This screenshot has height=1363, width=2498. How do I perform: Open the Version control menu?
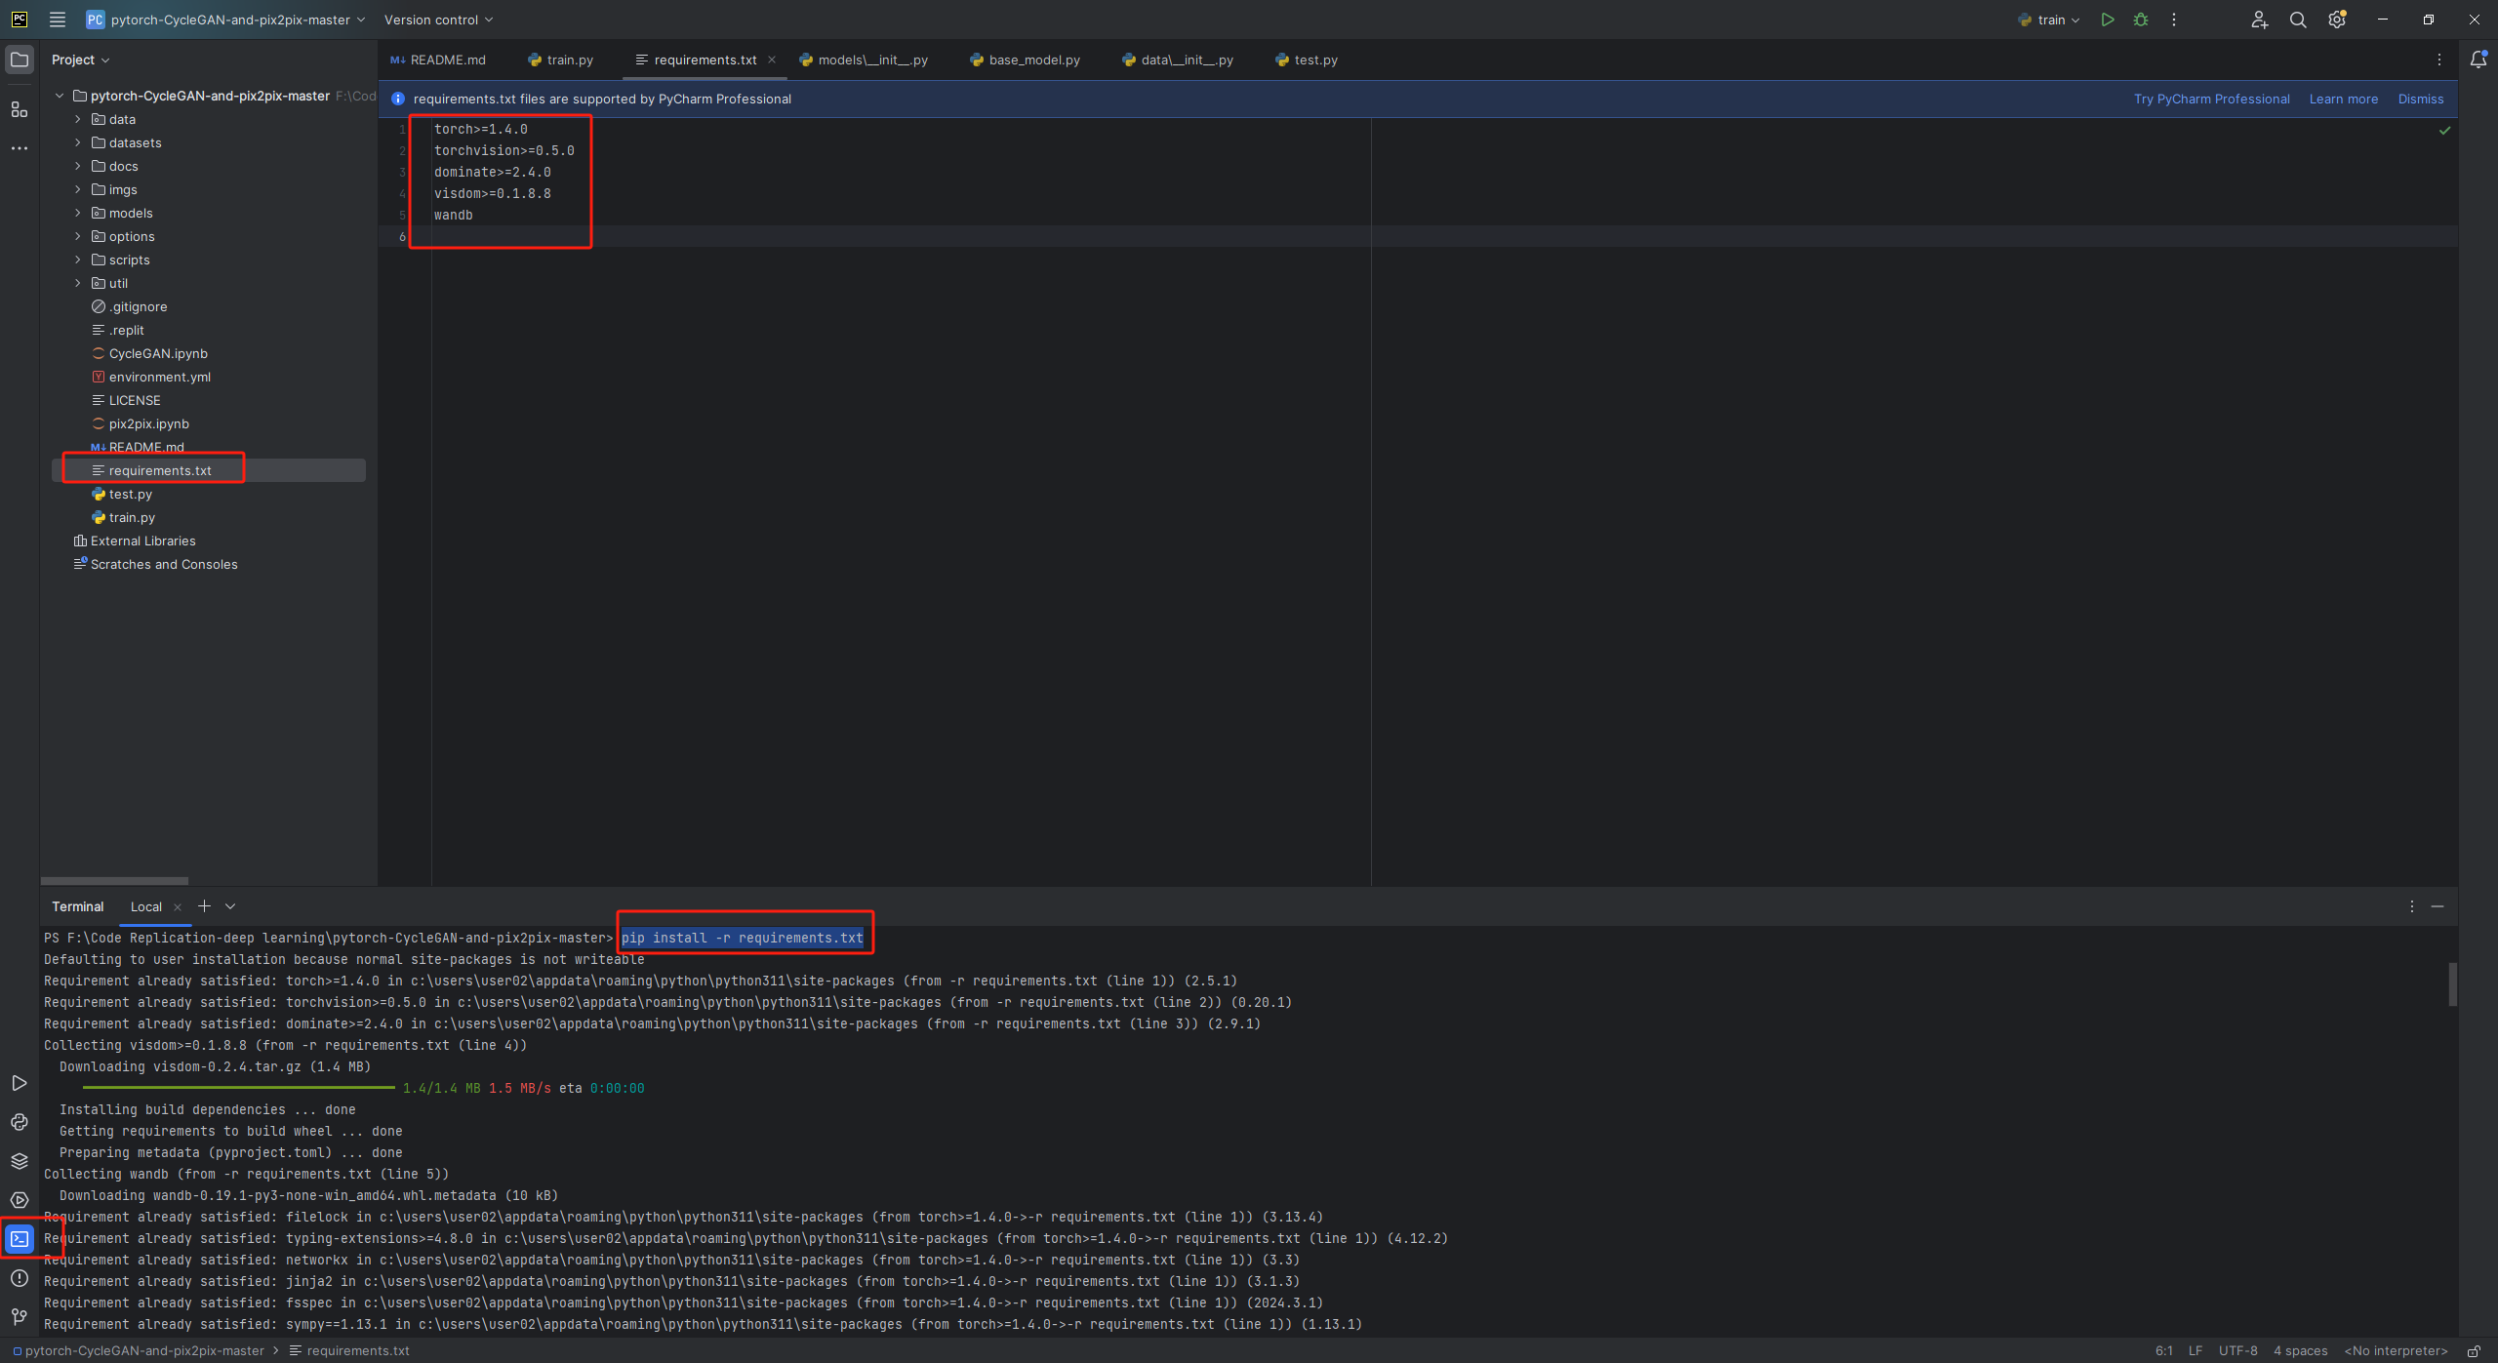coord(438,20)
